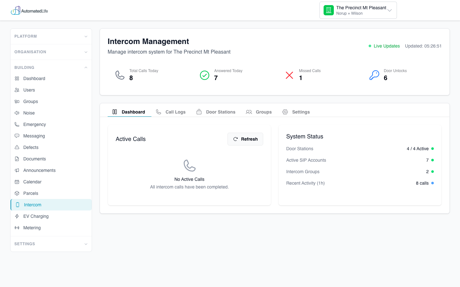Click the Refresh button for Active Calls
This screenshot has width=460, height=287.
(245, 139)
